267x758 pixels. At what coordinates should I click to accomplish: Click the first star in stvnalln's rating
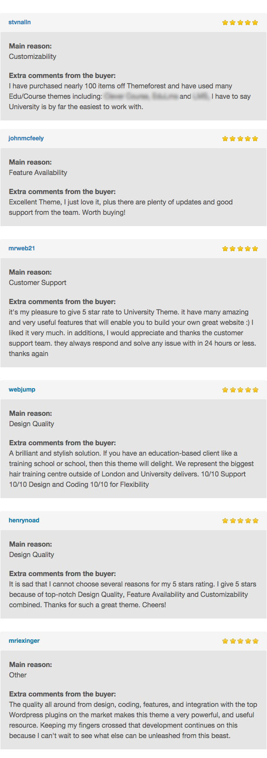click(x=225, y=23)
